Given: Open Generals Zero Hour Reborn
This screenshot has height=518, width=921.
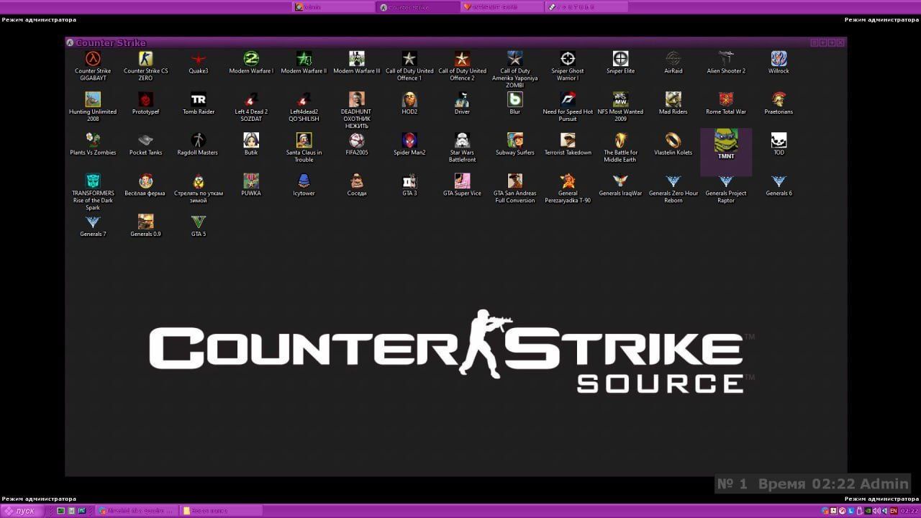Looking at the screenshot, I should pyautogui.click(x=673, y=181).
